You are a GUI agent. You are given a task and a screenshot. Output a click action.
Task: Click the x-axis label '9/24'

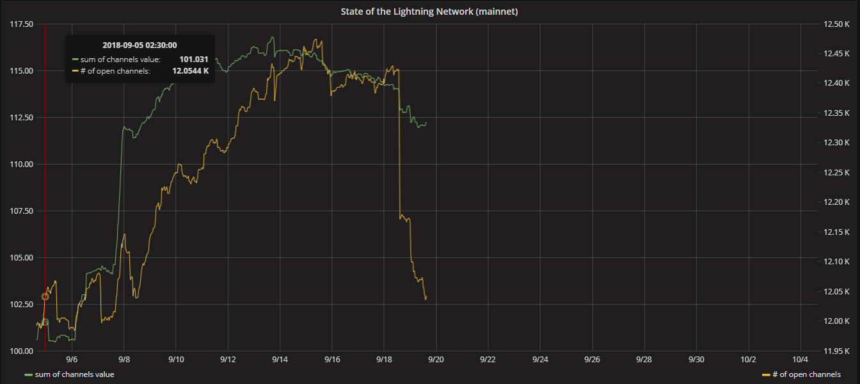(x=540, y=360)
